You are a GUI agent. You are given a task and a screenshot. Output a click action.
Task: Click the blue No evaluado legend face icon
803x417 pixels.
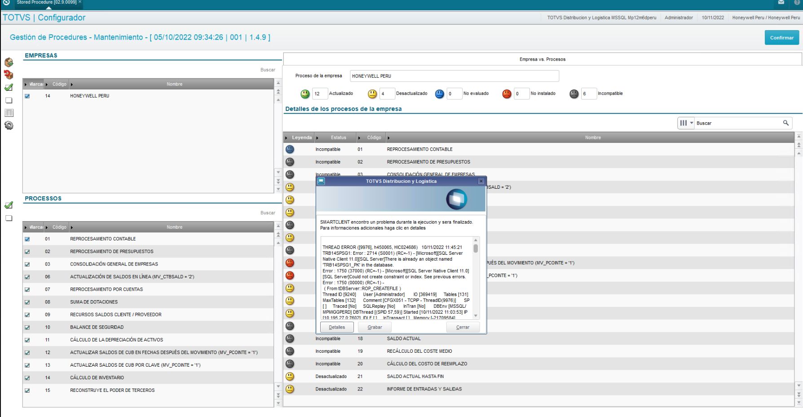point(440,93)
